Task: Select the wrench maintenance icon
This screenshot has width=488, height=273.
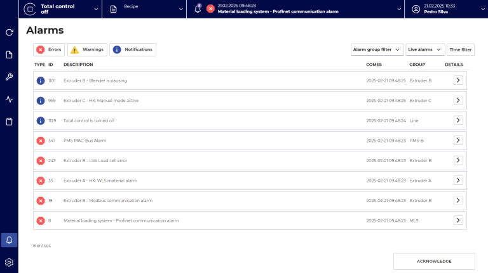Action: point(9,77)
